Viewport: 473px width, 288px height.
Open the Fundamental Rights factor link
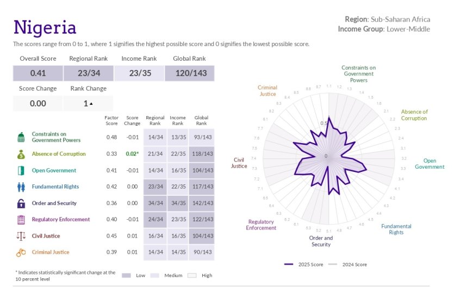(x=55, y=187)
